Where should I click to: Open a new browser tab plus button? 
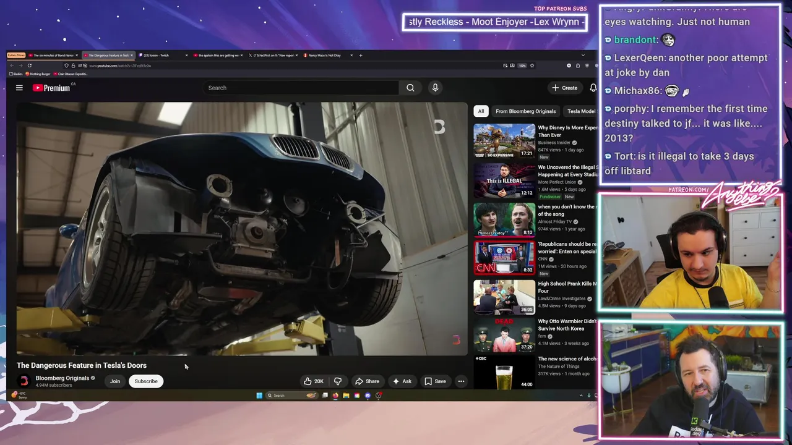[x=361, y=55]
